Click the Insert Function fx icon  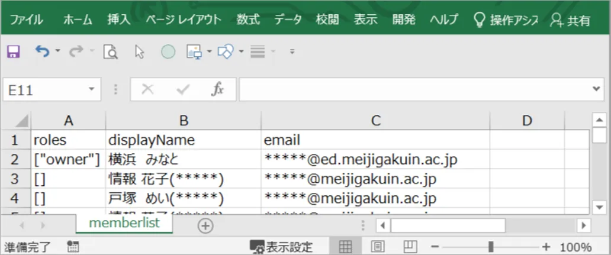217,89
